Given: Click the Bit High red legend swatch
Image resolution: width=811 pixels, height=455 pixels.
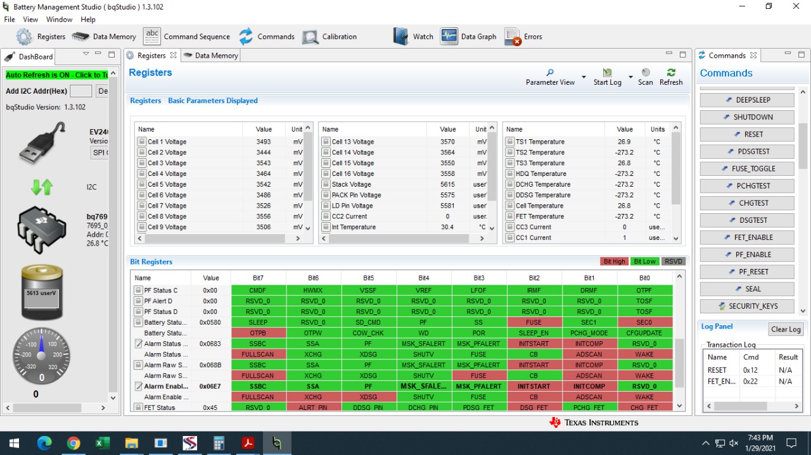Looking at the screenshot, I should [615, 261].
